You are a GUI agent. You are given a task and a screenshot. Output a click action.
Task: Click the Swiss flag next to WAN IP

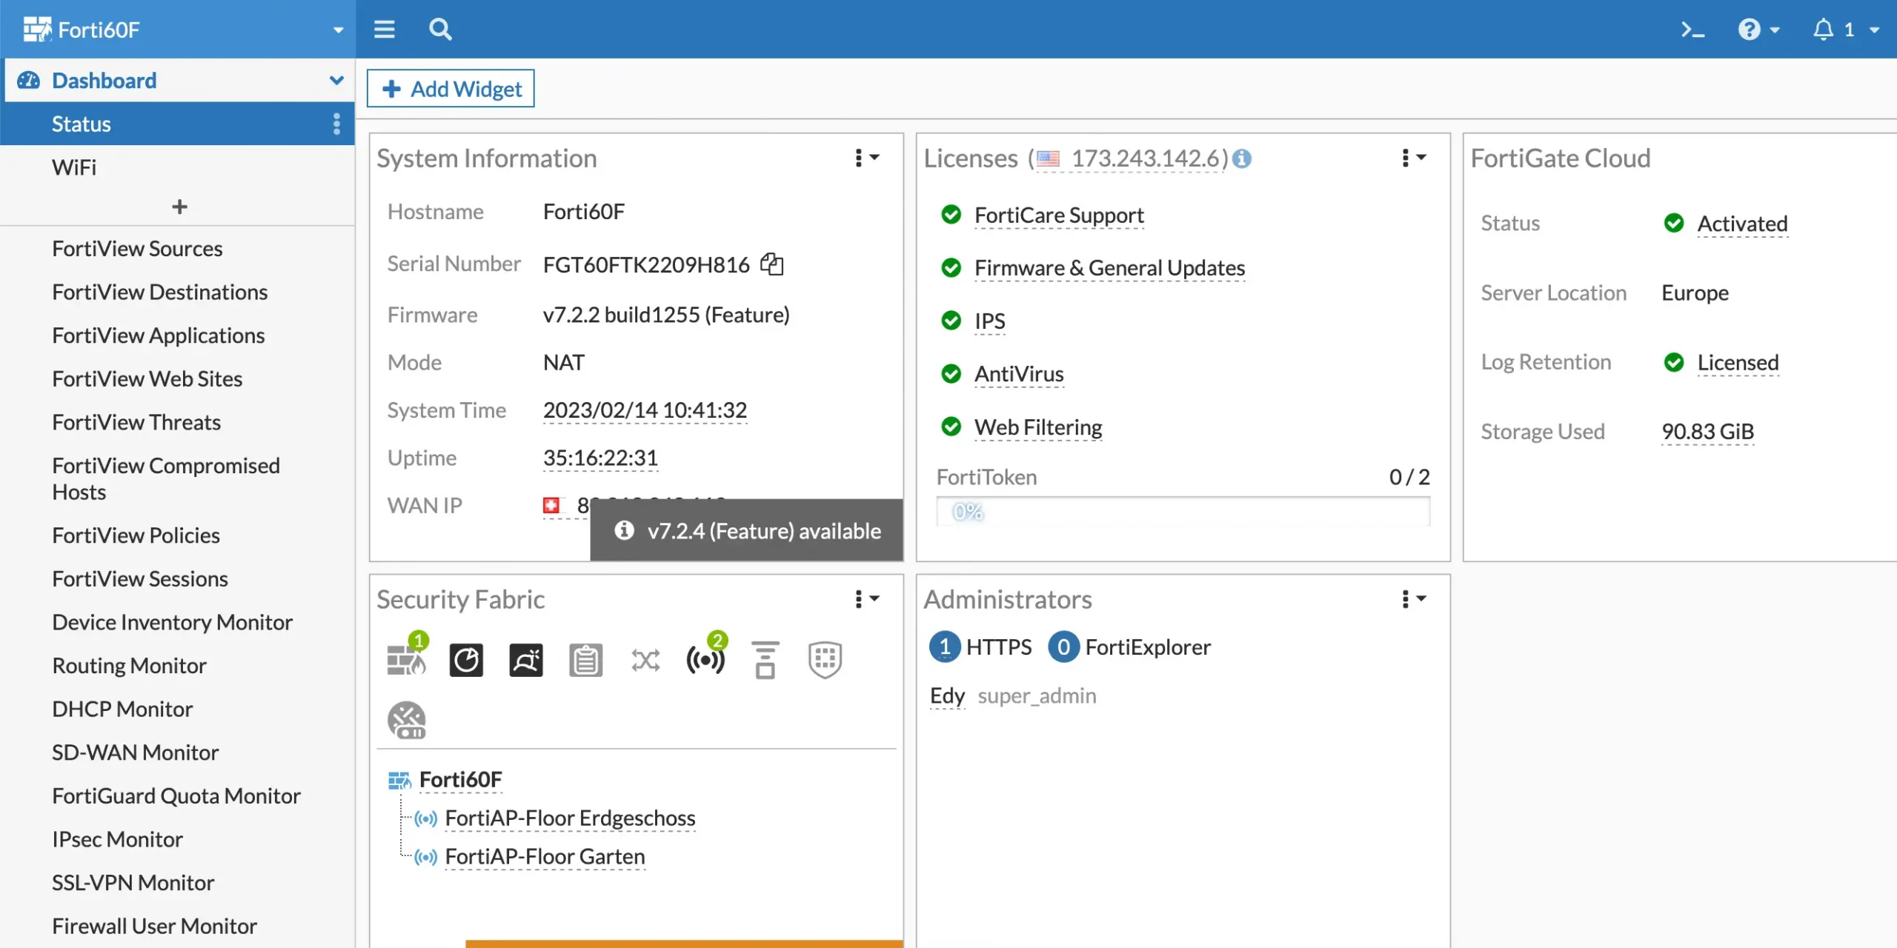click(551, 505)
